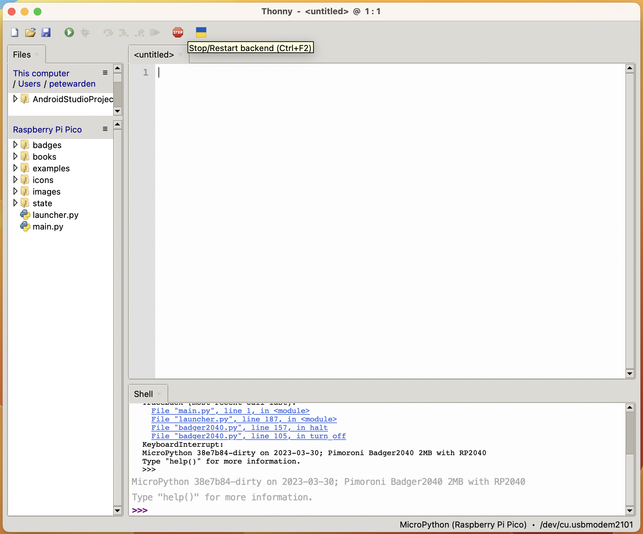Open main.py file on Raspberry Pi Pico
The width and height of the screenshot is (643, 534).
tap(48, 227)
